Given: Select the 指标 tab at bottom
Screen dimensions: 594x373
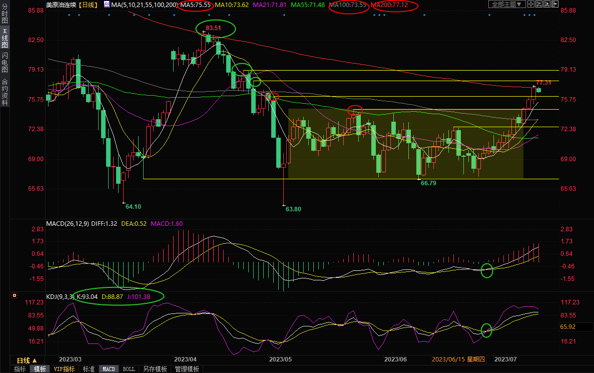Looking at the screenshot, I should (x=20, y=369).
